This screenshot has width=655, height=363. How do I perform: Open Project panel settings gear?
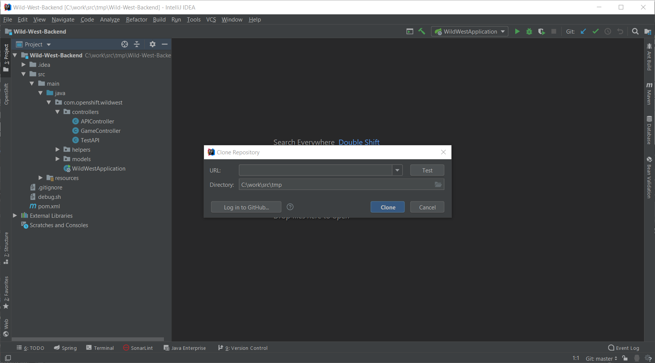click(153, 44)
